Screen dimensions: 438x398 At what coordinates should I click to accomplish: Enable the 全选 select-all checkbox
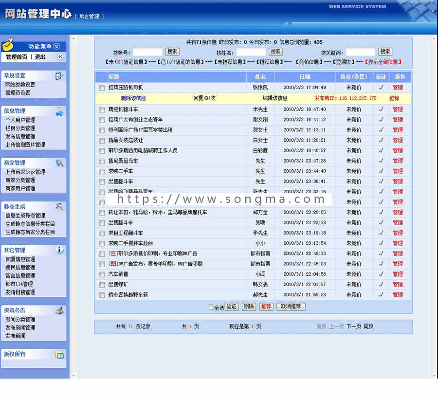pyautogui.click(x=210, y=307)
